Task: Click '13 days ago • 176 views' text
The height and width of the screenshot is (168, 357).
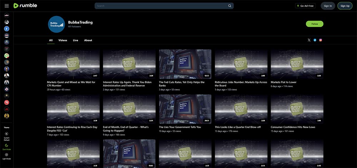Action: point(227,131)
